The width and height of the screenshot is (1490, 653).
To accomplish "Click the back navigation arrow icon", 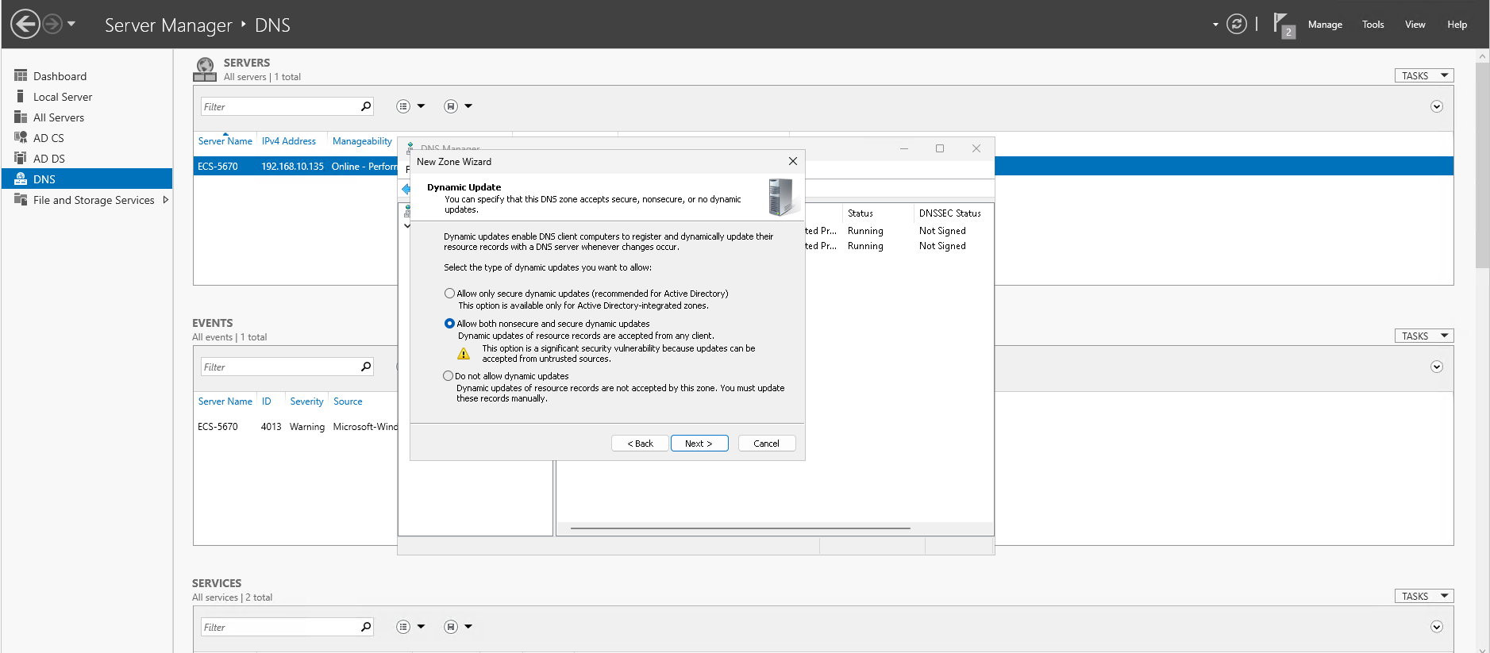I will [x=25, y=24].
